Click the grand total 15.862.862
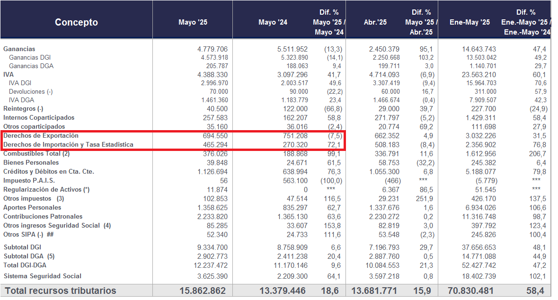The height and width of the screenshot is (300, 558). point(203,291)
